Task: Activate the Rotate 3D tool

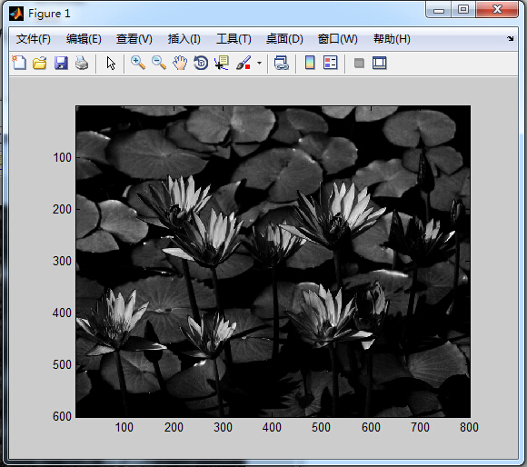Action: [201, 63]
